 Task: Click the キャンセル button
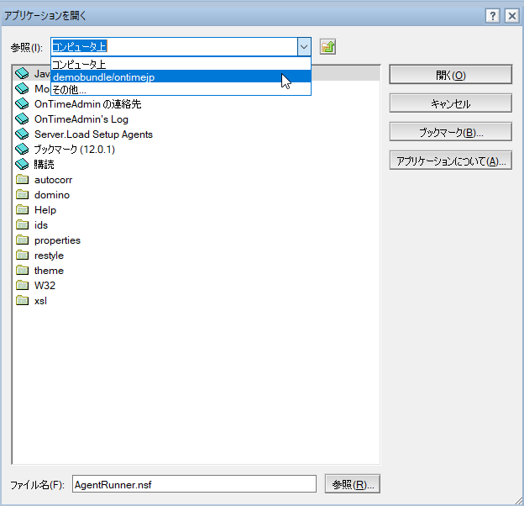(450, 103)
